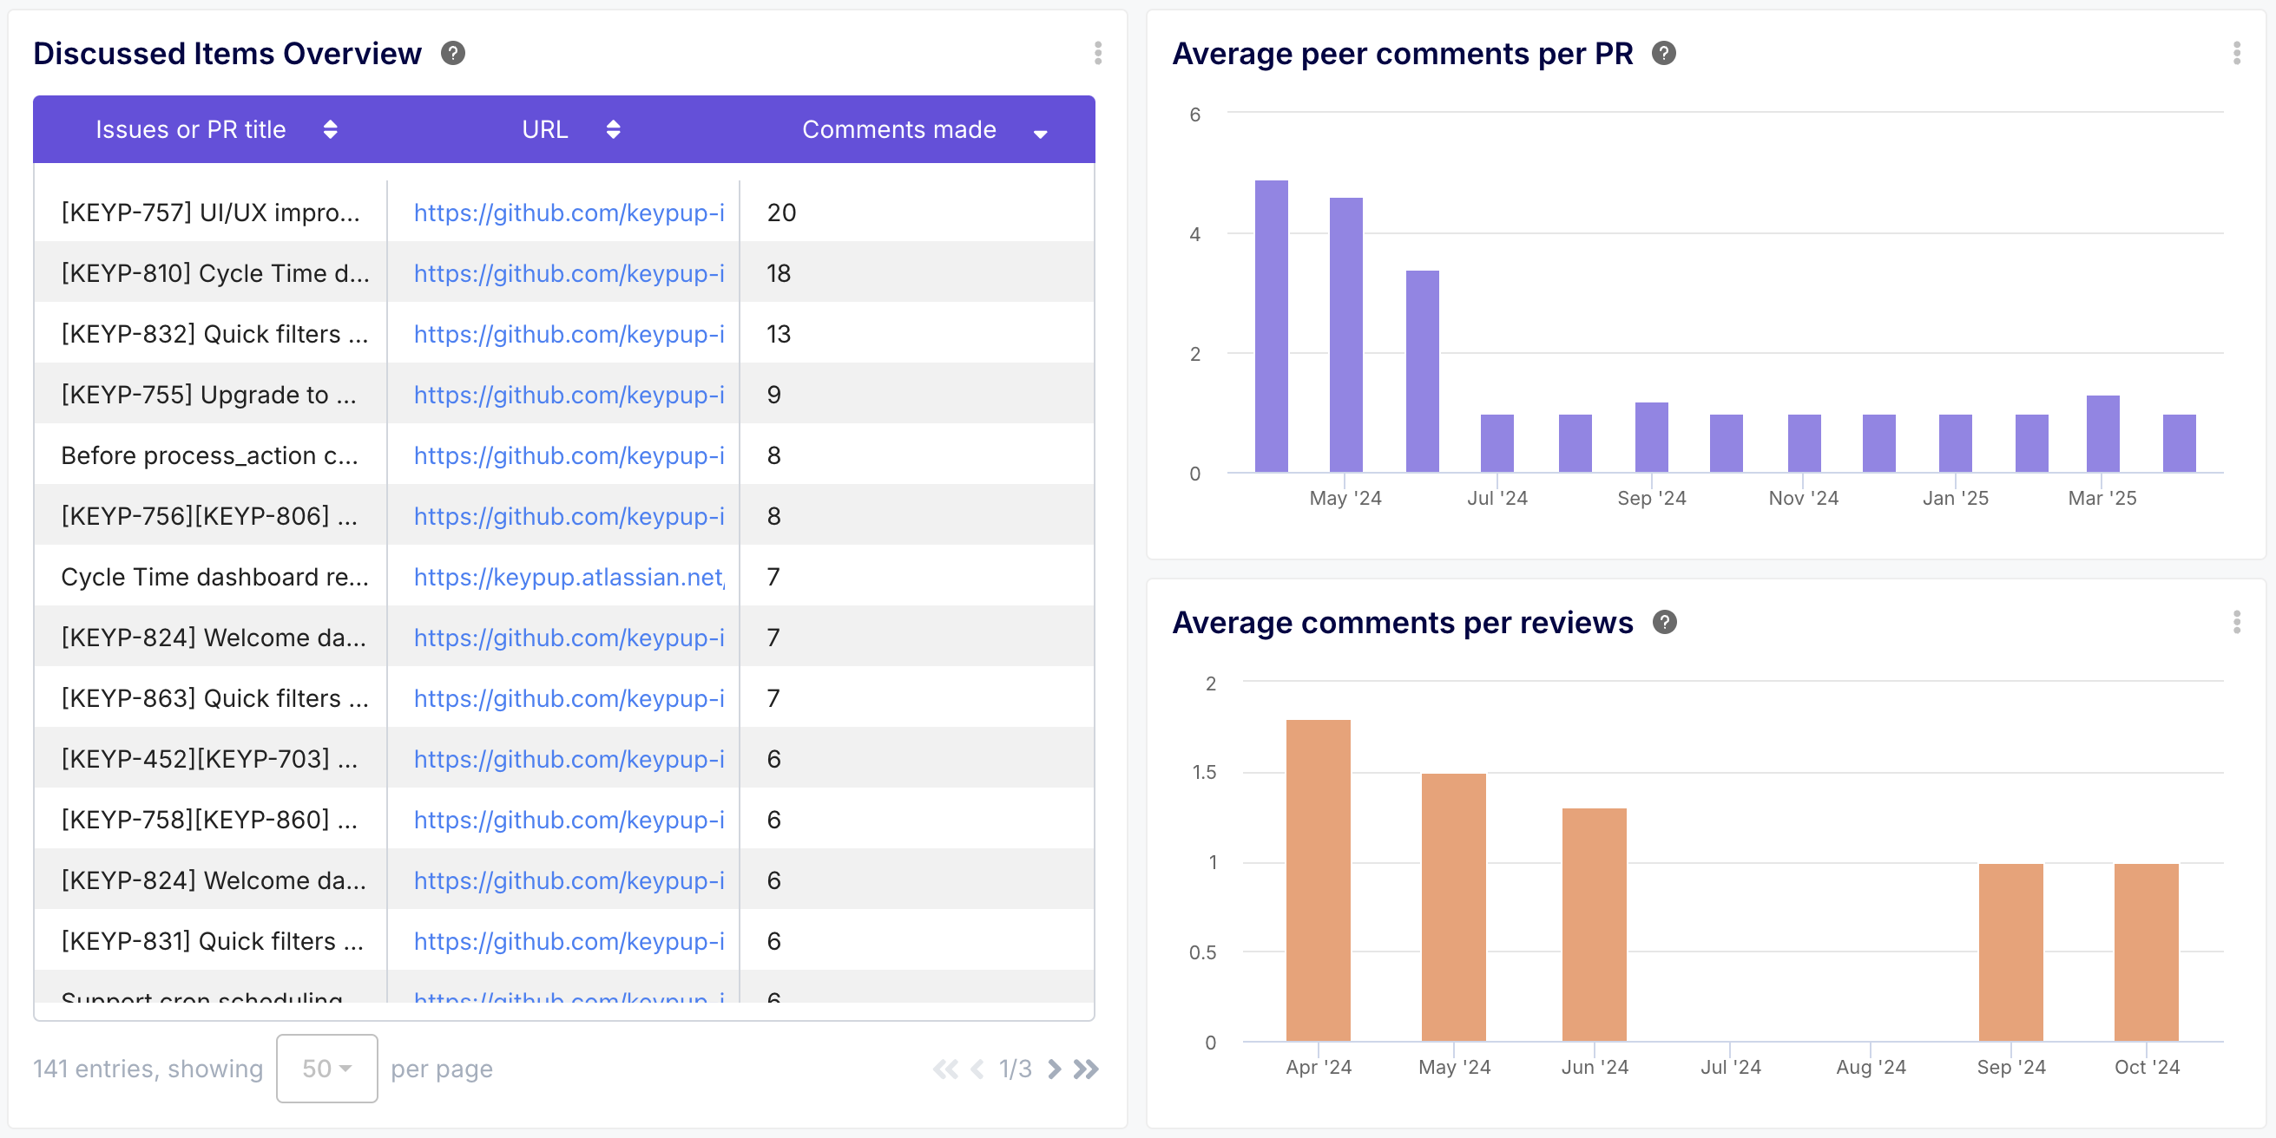
Task: Click help icon next to Average peer comments per PR
Action: point(1663,54)
